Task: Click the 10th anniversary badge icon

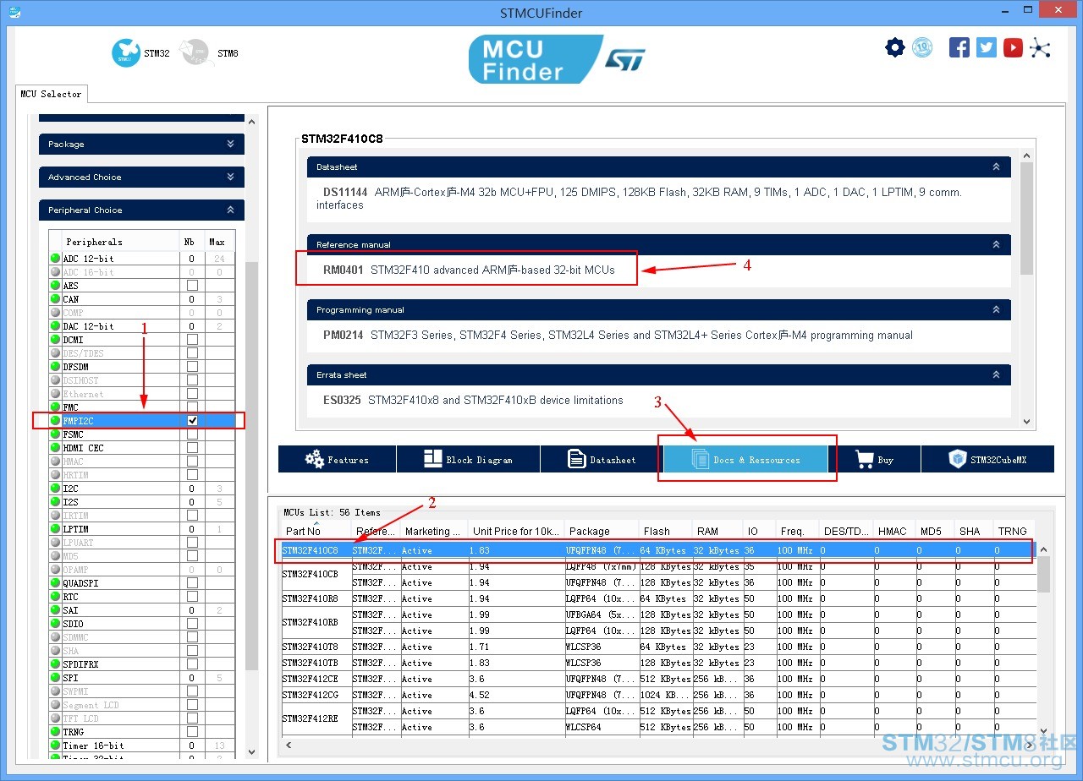Action: 922,47
